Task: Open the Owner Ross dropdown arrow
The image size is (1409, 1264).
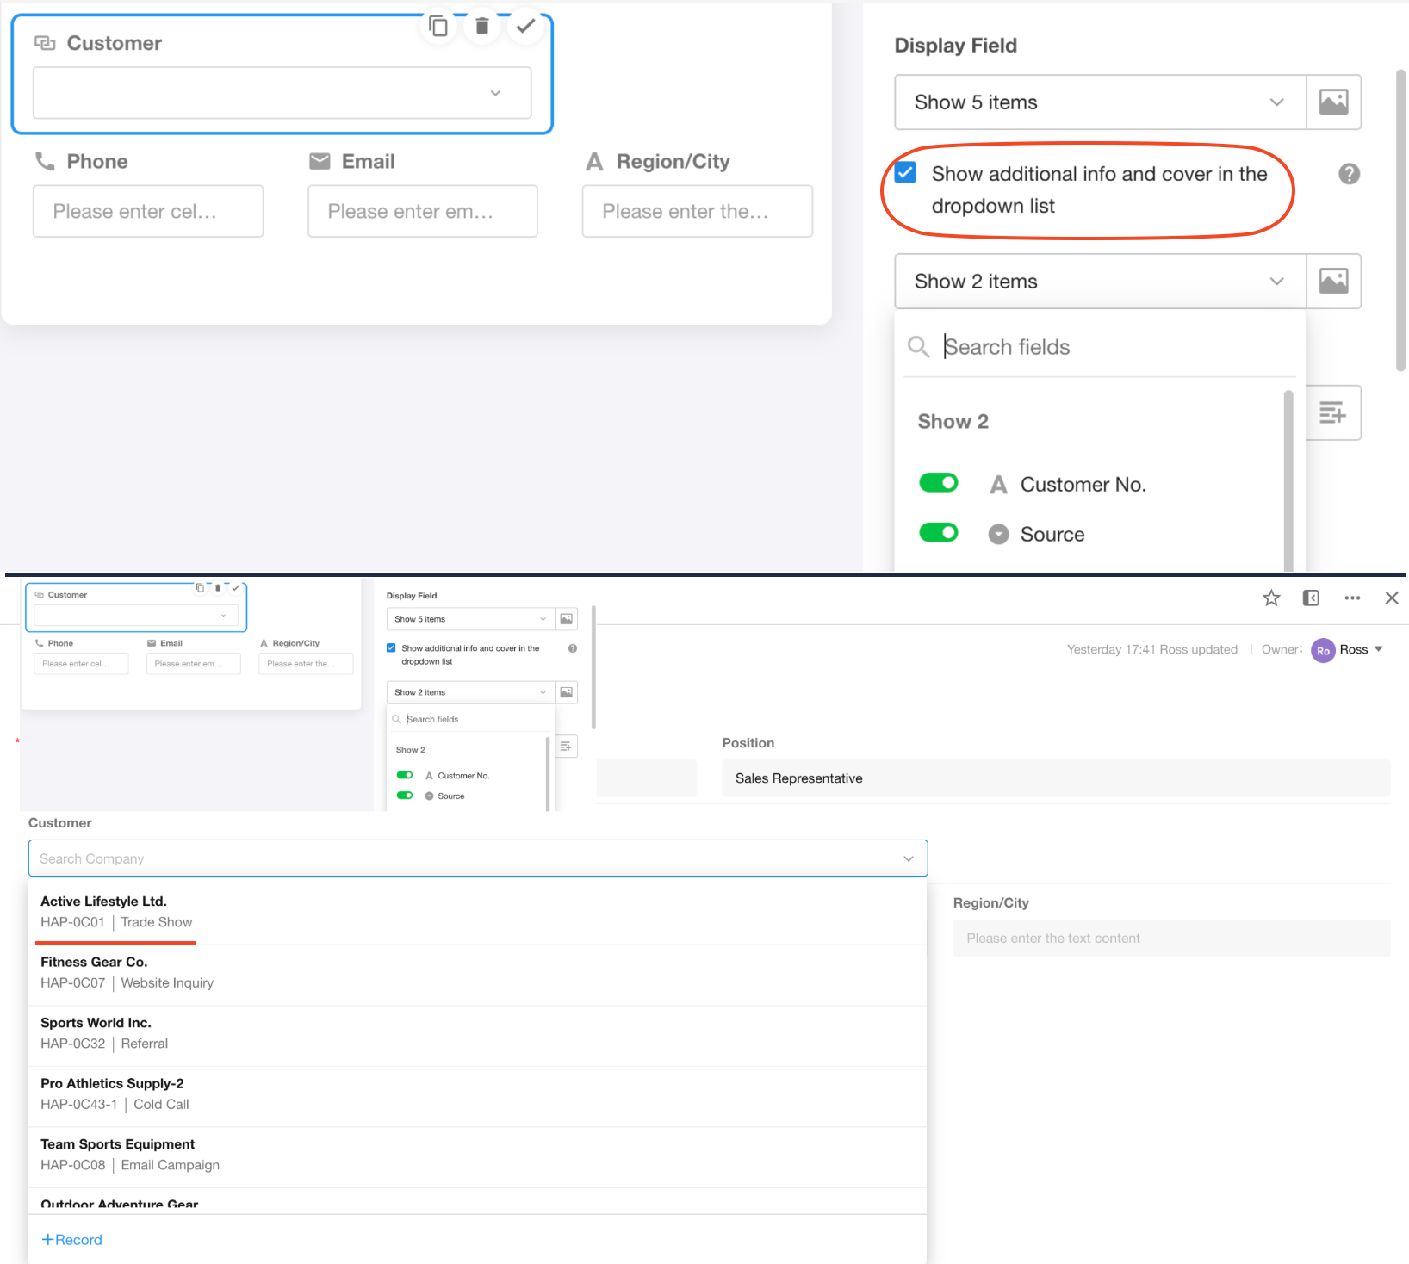Action: tap(1379, 649)
